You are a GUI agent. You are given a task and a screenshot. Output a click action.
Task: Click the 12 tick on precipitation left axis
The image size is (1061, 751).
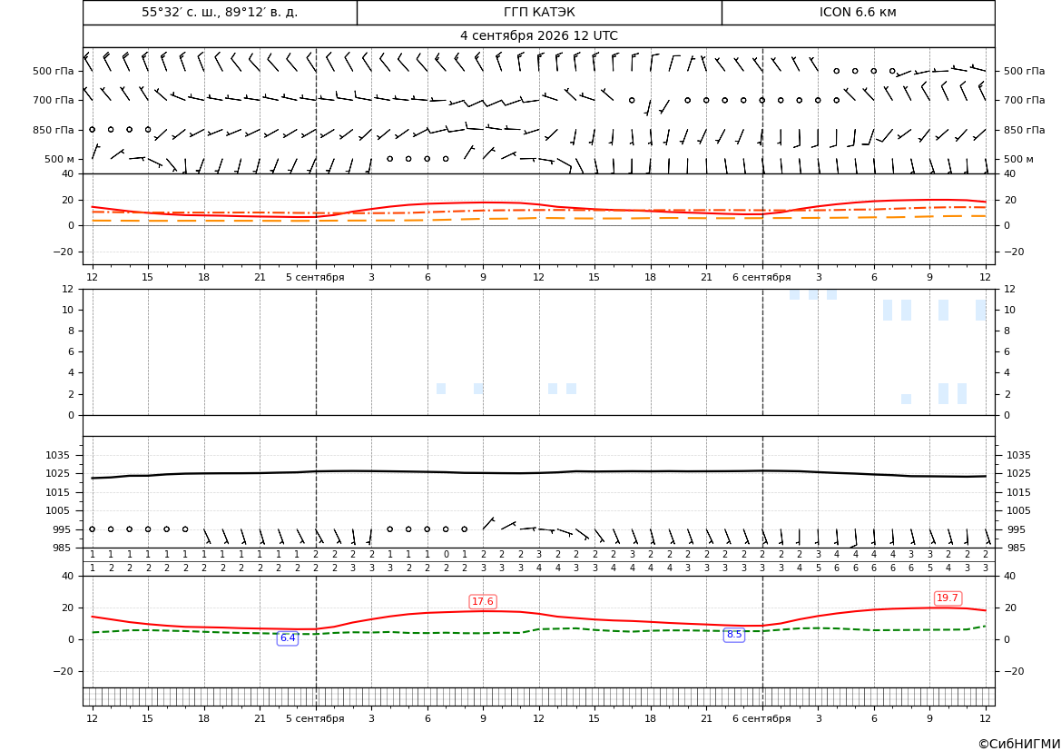coord(68,289)
